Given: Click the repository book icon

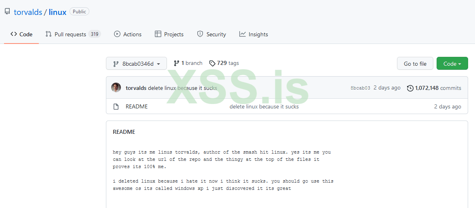Looking at the screenshot, I should click(x=7, y=12).
